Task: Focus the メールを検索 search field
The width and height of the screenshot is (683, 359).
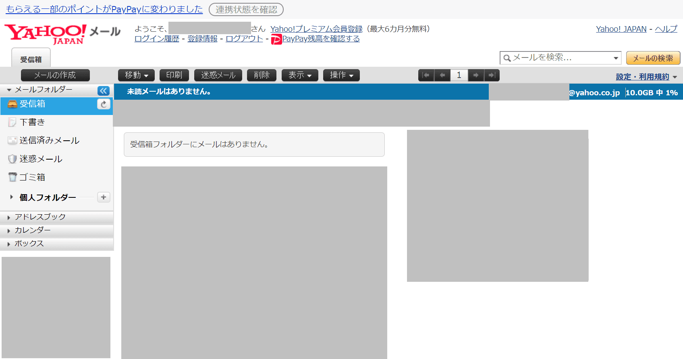Action: pyautogui.click(x=560, y=58)
